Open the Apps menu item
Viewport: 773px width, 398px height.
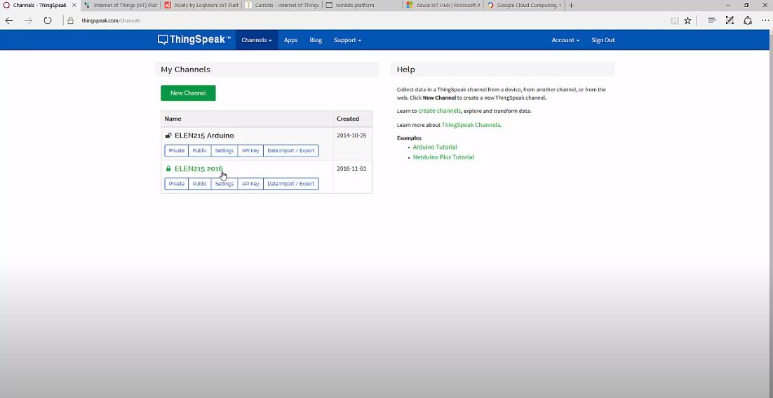click(290, 40)
